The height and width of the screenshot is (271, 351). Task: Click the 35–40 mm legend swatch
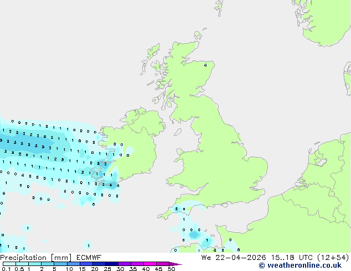(x=137, y=264)
